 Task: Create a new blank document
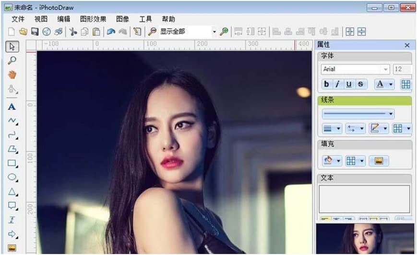(12, 32)
